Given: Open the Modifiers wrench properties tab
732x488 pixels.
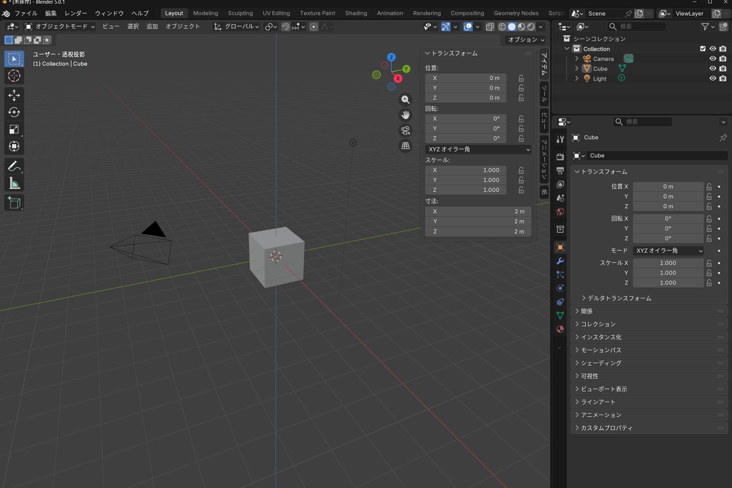Looking at the screenshot, I should pyautogui.click(x=560, y=261).
